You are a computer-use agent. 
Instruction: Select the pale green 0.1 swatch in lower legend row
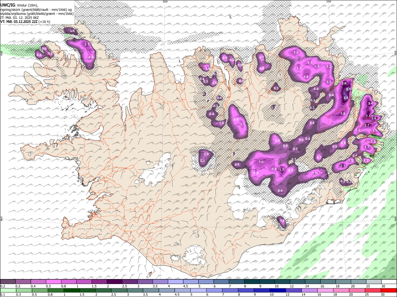coord(8,291)
